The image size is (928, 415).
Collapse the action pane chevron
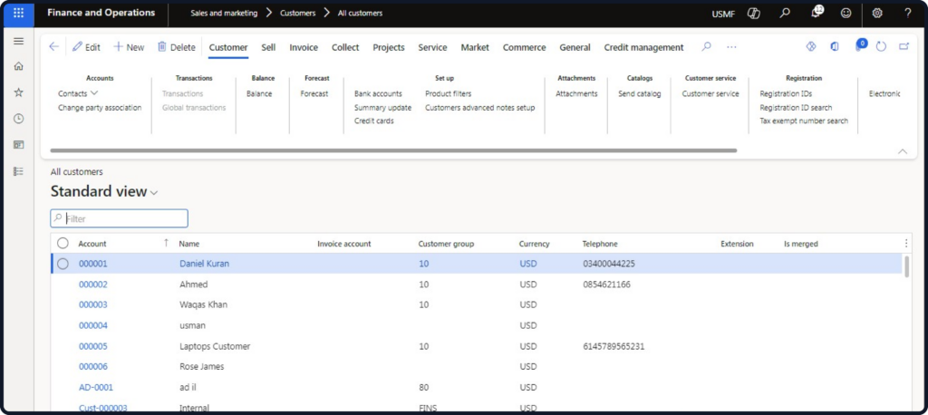903,151
